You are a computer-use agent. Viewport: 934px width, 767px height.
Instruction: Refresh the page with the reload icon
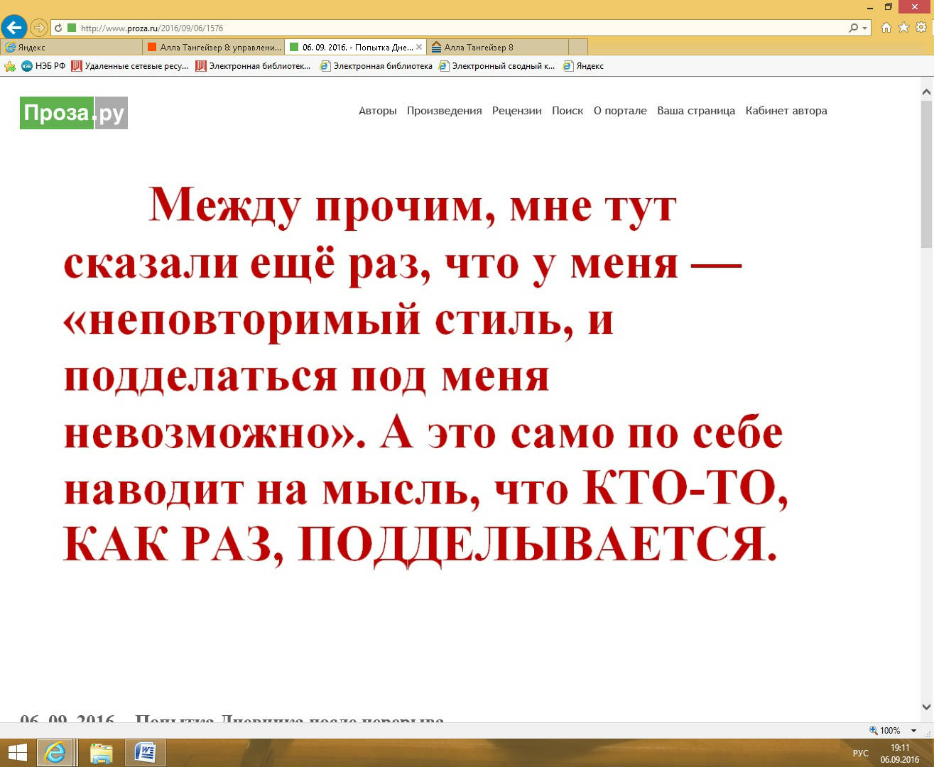58,28
